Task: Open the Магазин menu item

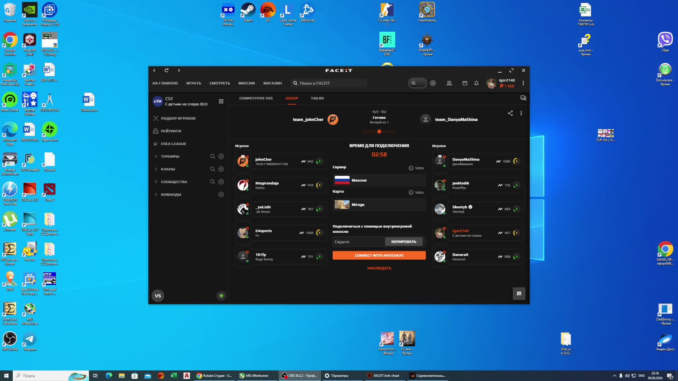Action: click(x=272, y=83)
